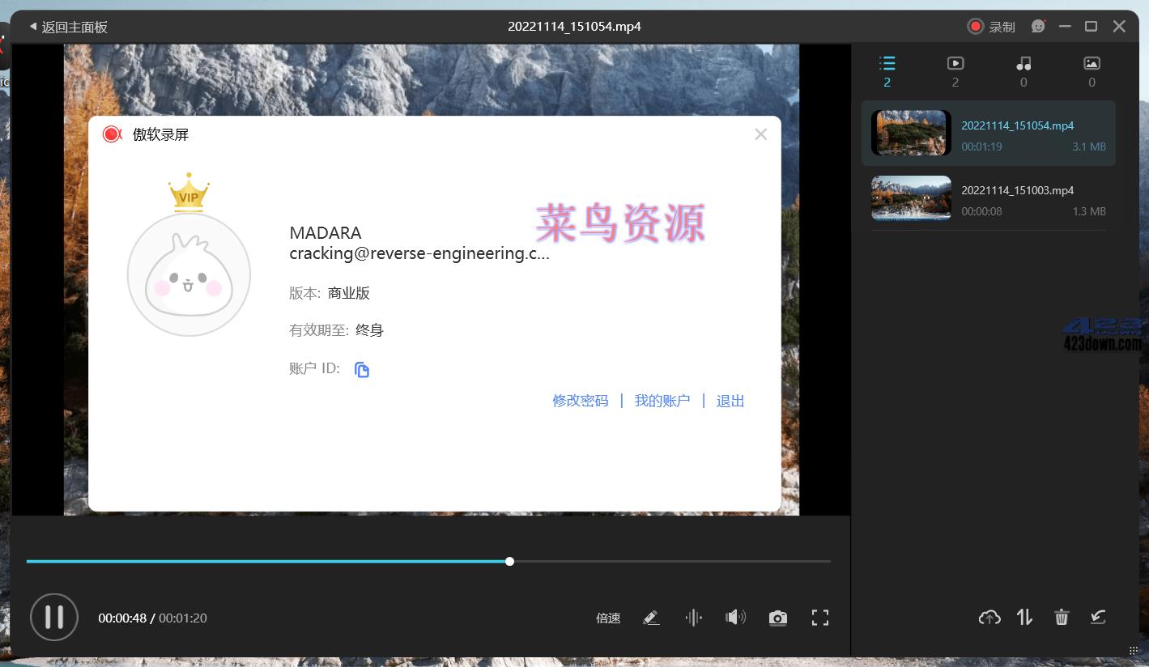This screenshot has width=1149, height=667.
Task: Enter fullscreen playback mode
Action: click(819, 617)
